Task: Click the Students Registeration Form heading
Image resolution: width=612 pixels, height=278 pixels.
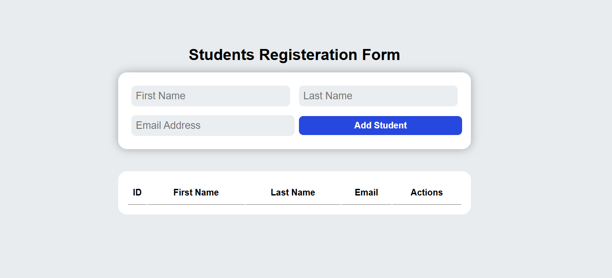Action: point(294,55)
